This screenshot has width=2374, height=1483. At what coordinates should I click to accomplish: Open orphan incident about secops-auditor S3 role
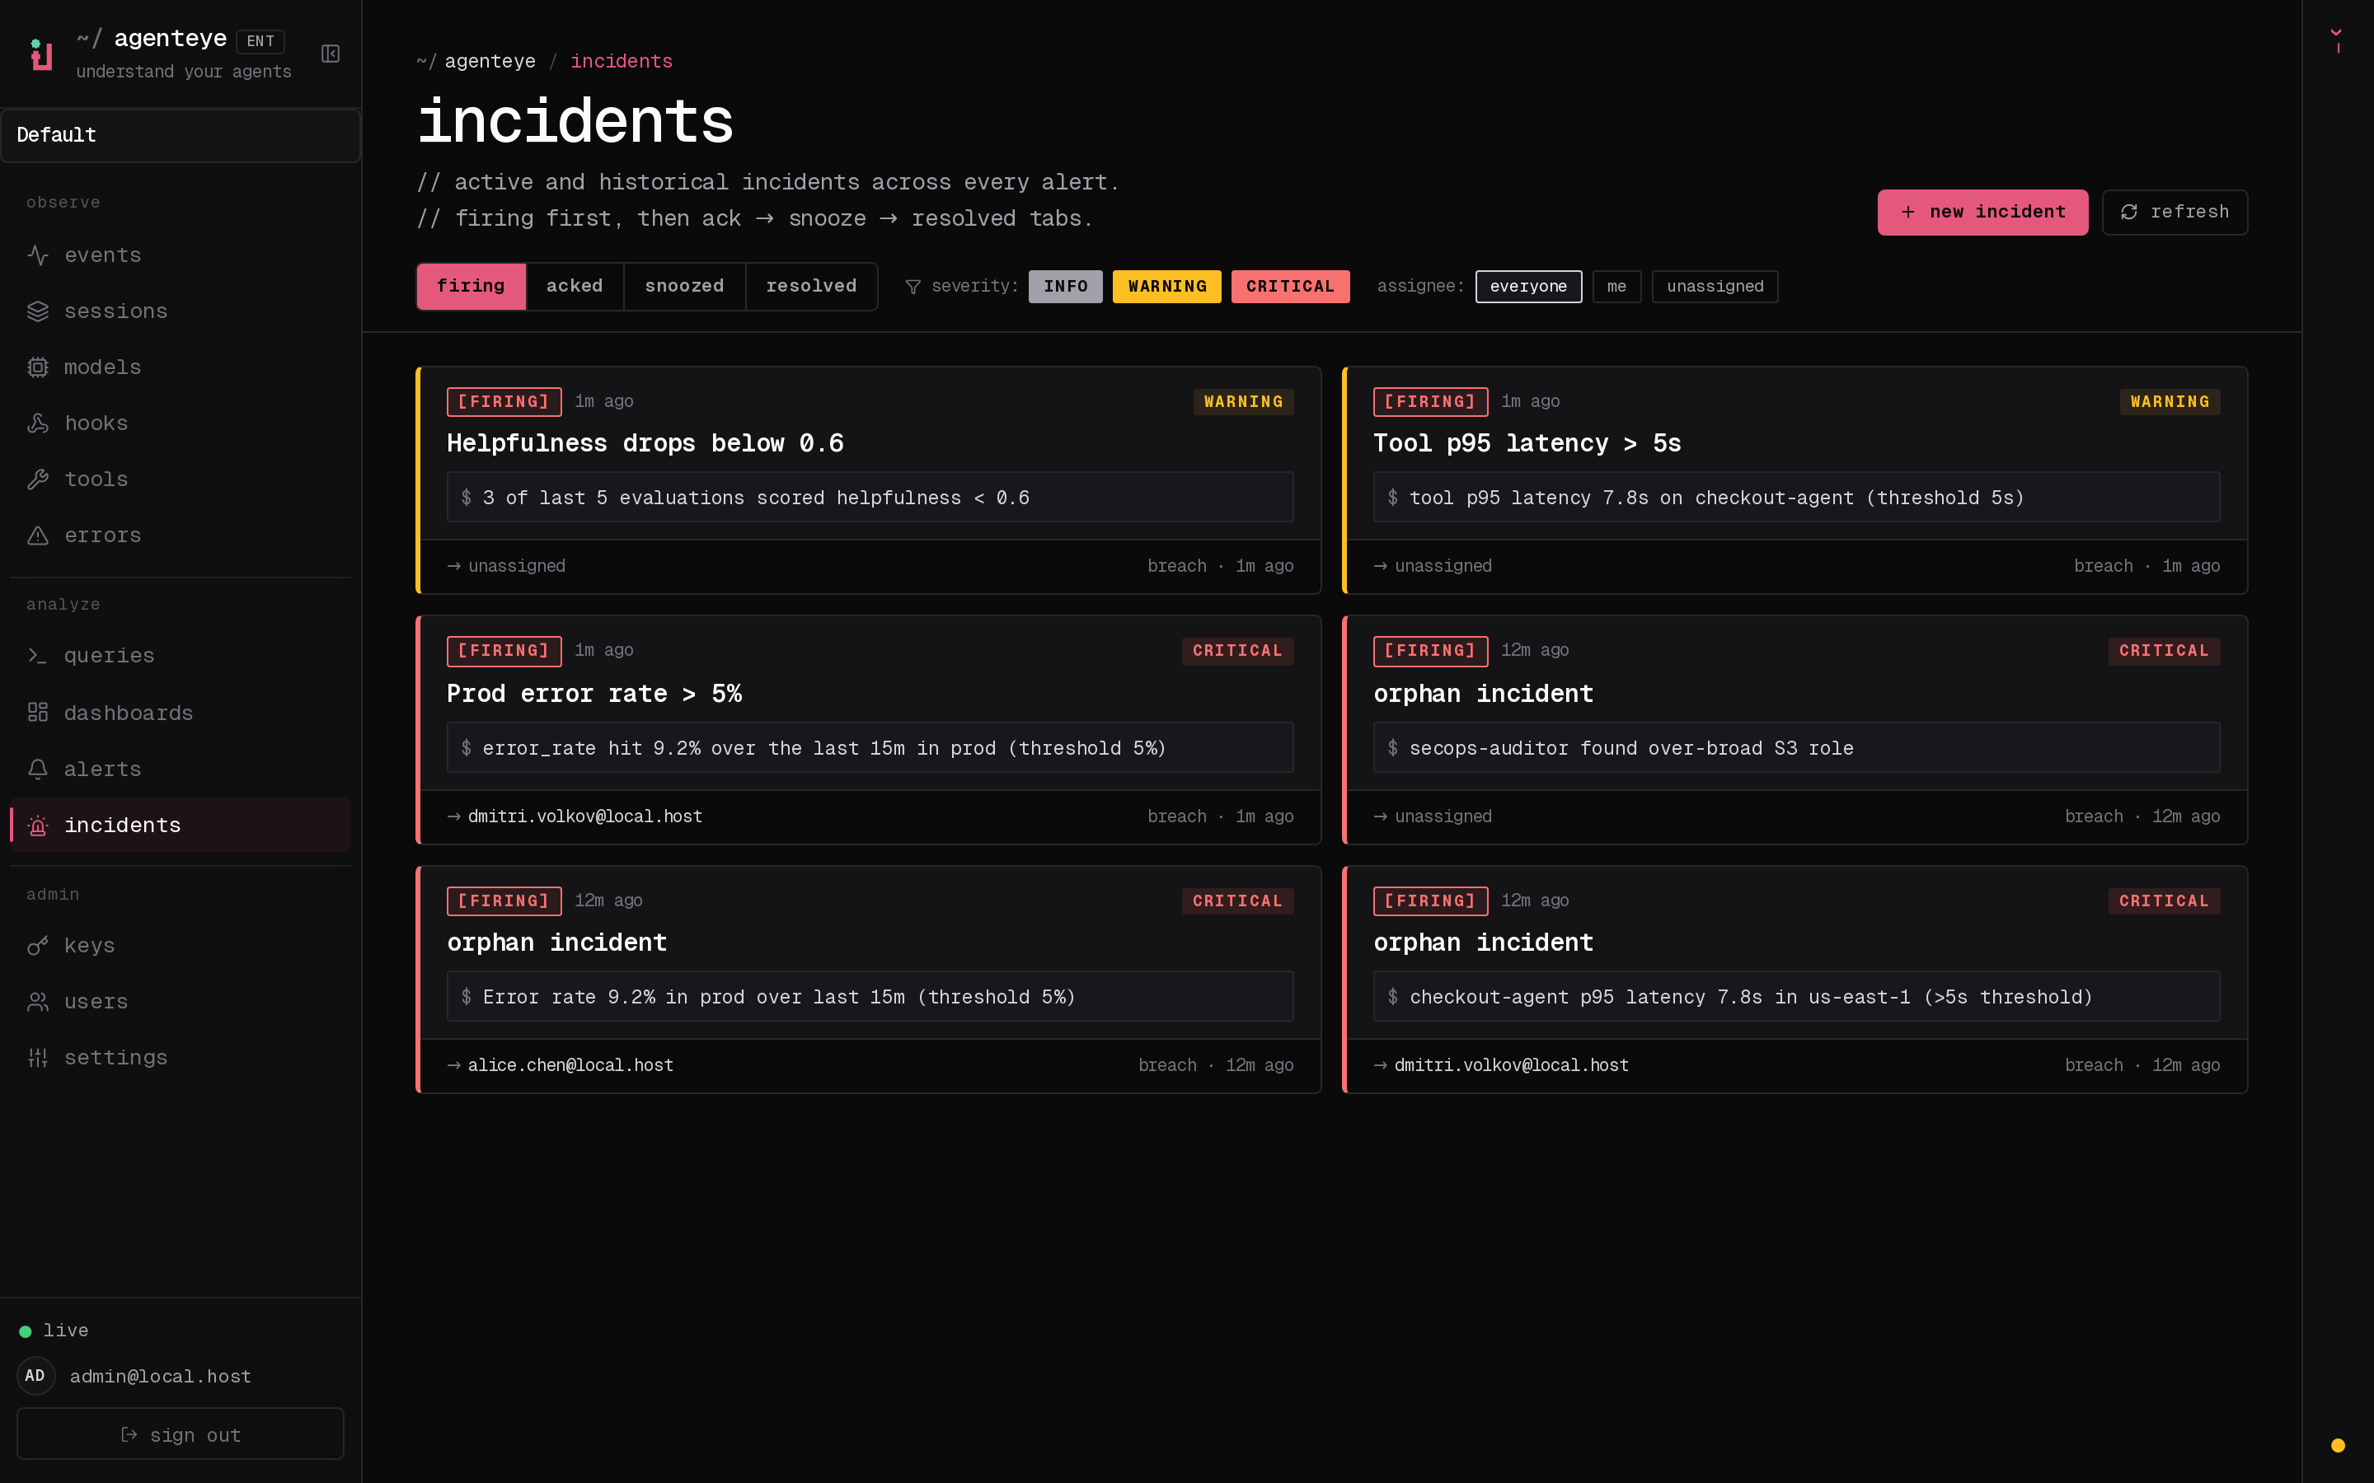point(1795,730)
